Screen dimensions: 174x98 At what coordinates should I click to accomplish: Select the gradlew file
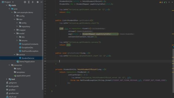tap(12, 90)
